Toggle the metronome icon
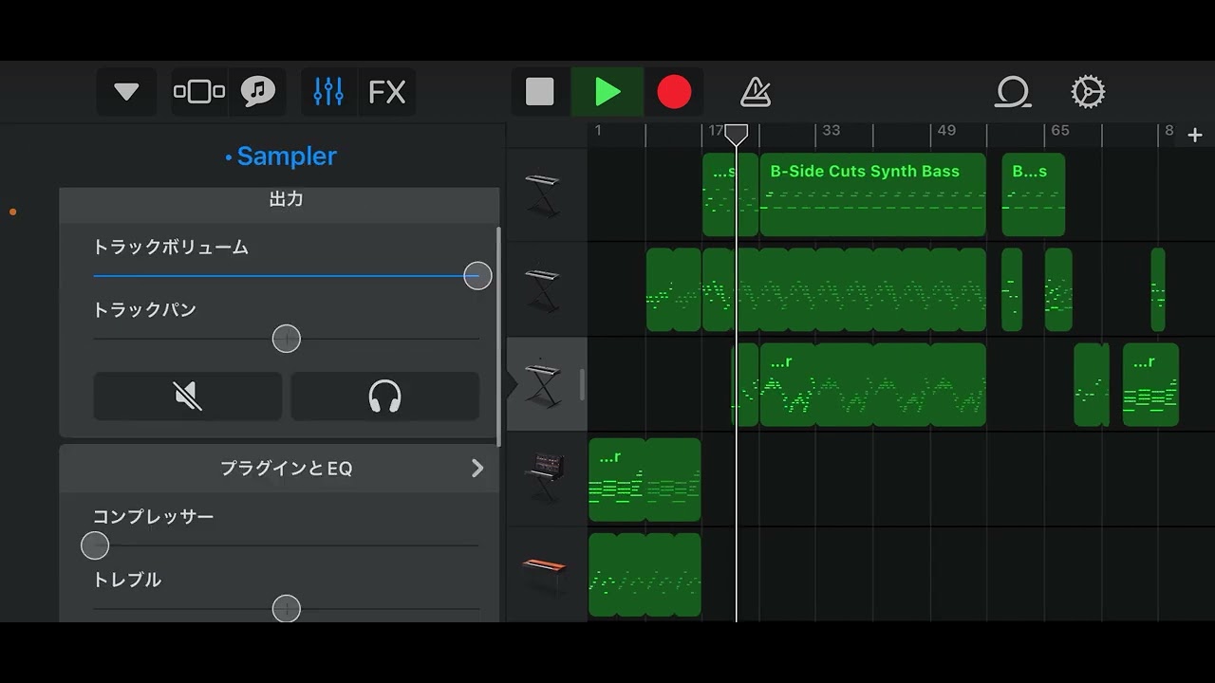 click(756, 92)
